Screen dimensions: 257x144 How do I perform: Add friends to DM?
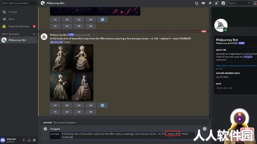[217, 3]
